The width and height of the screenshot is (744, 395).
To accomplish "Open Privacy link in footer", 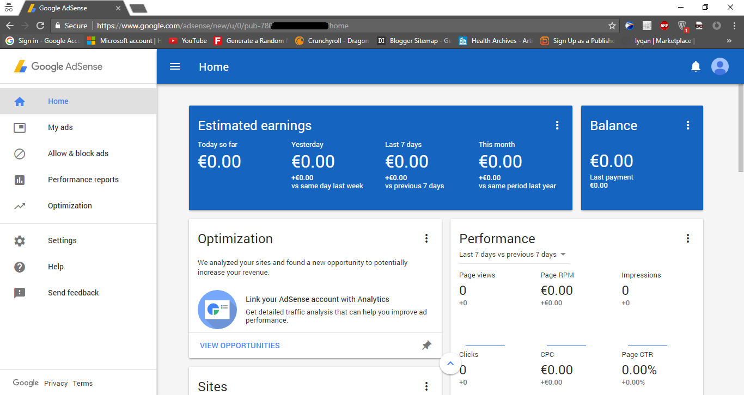I will coord(56,383).
